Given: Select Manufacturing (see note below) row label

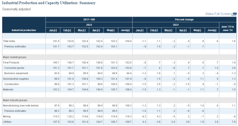Looking at the screenshot, I should click(x=21, y=105).
